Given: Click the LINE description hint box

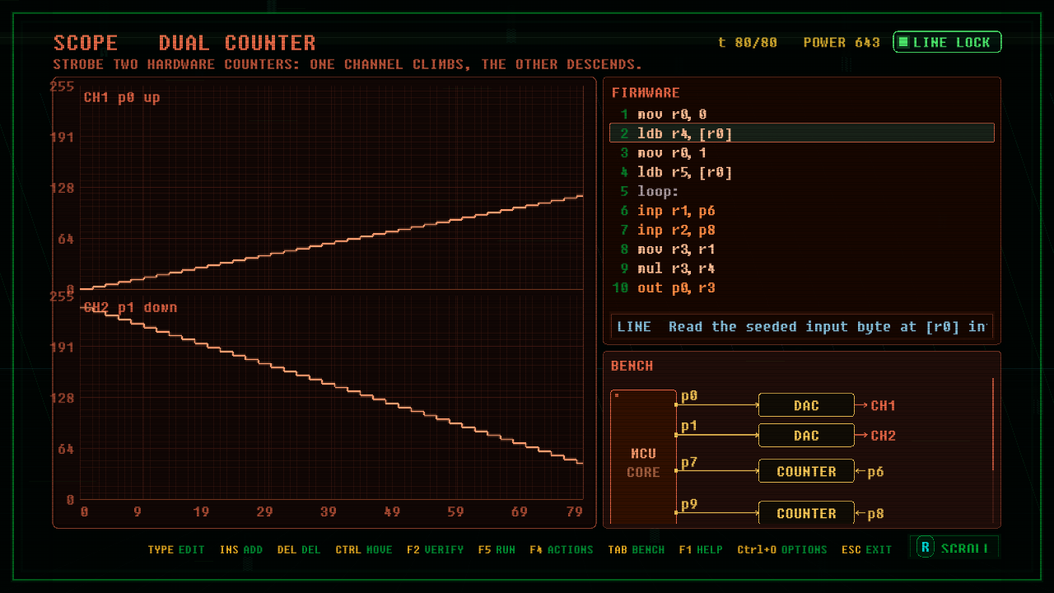Looking at the screenshot, I should point(801,327).
